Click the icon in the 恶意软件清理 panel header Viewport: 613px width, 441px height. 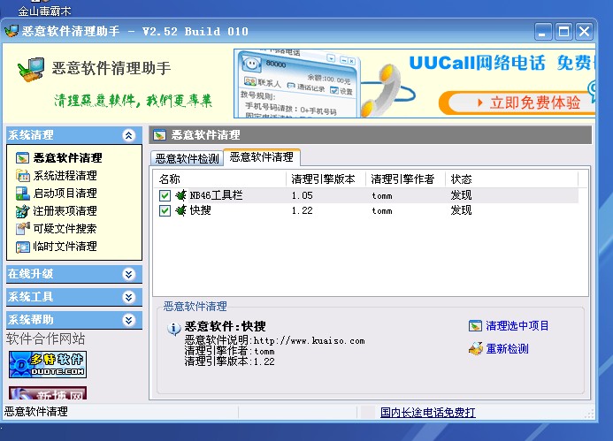point(159,135)
